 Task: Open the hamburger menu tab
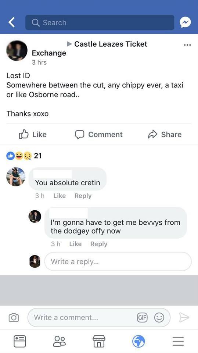click(x=178, y=341)
